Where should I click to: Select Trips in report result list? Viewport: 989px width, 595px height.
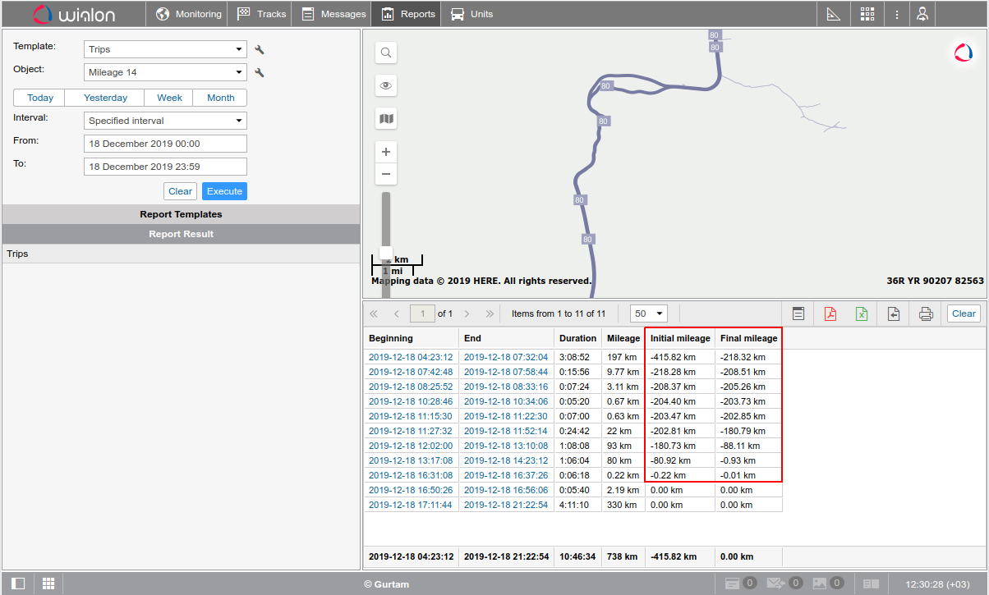point(181,254)
